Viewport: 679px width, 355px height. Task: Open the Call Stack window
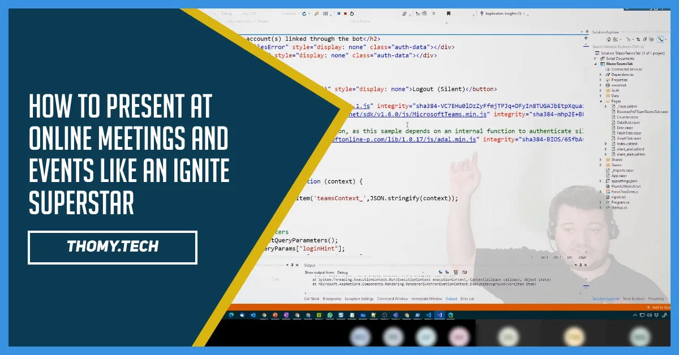tap(312, 298)
